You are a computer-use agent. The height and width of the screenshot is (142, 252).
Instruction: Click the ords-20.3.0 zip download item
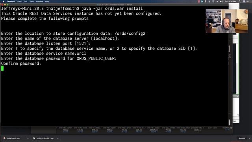pos(44,138)
